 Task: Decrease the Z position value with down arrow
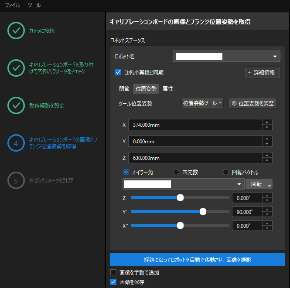click(x=267, y=160)
